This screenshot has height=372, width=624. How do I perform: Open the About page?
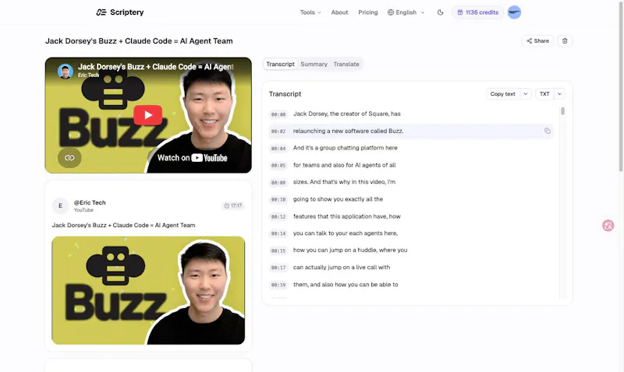tap(339, 12)
